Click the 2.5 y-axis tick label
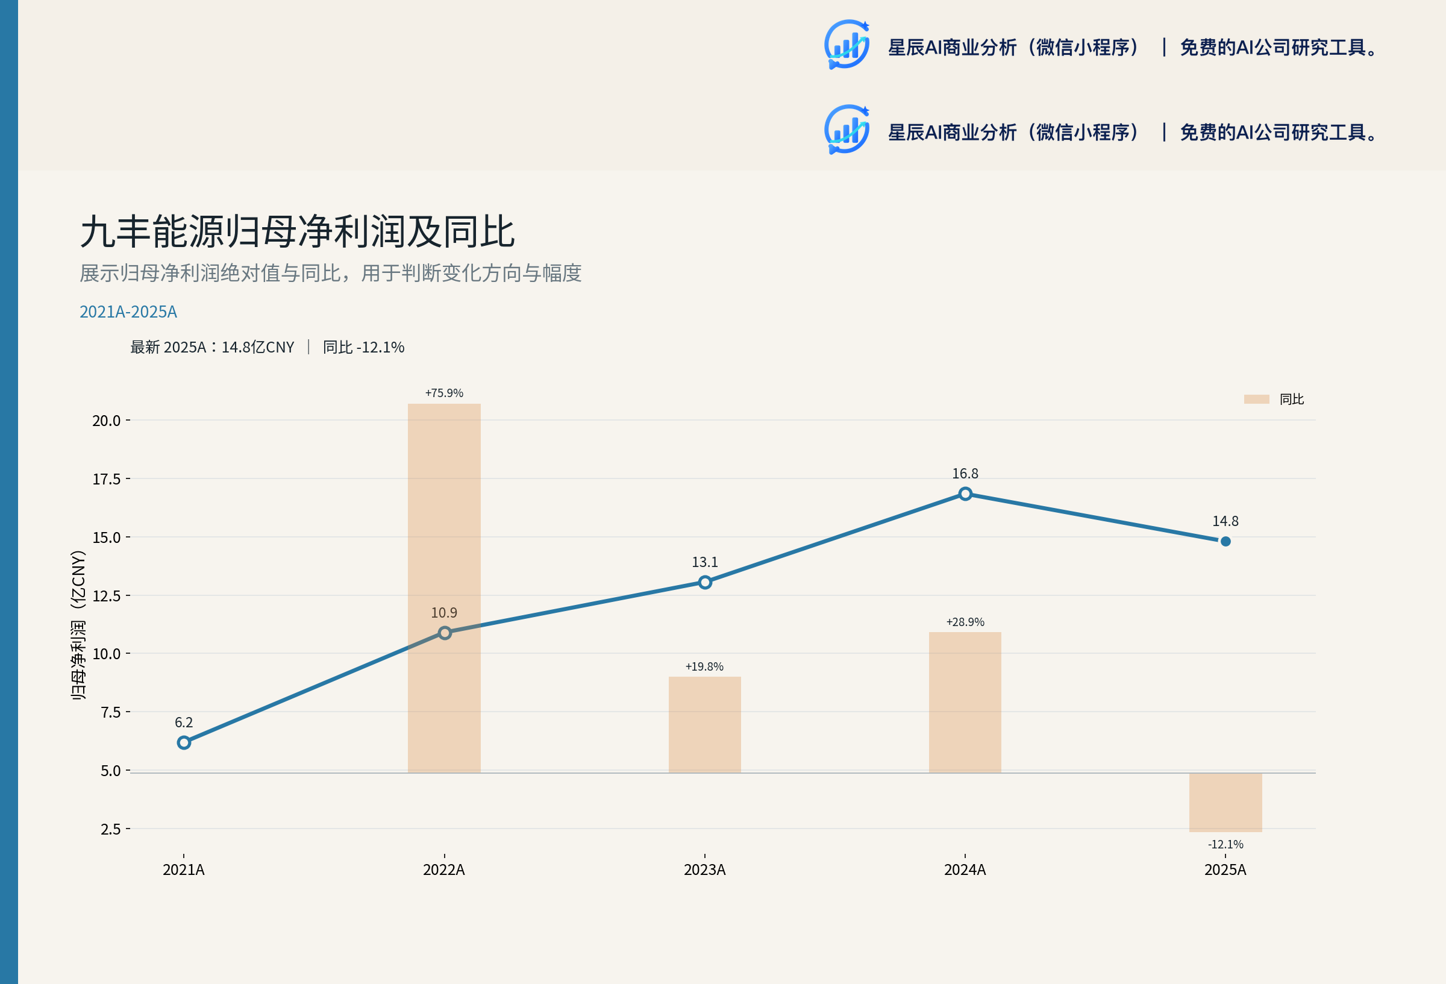1446x984 pixels. click(x=111, y=829)
